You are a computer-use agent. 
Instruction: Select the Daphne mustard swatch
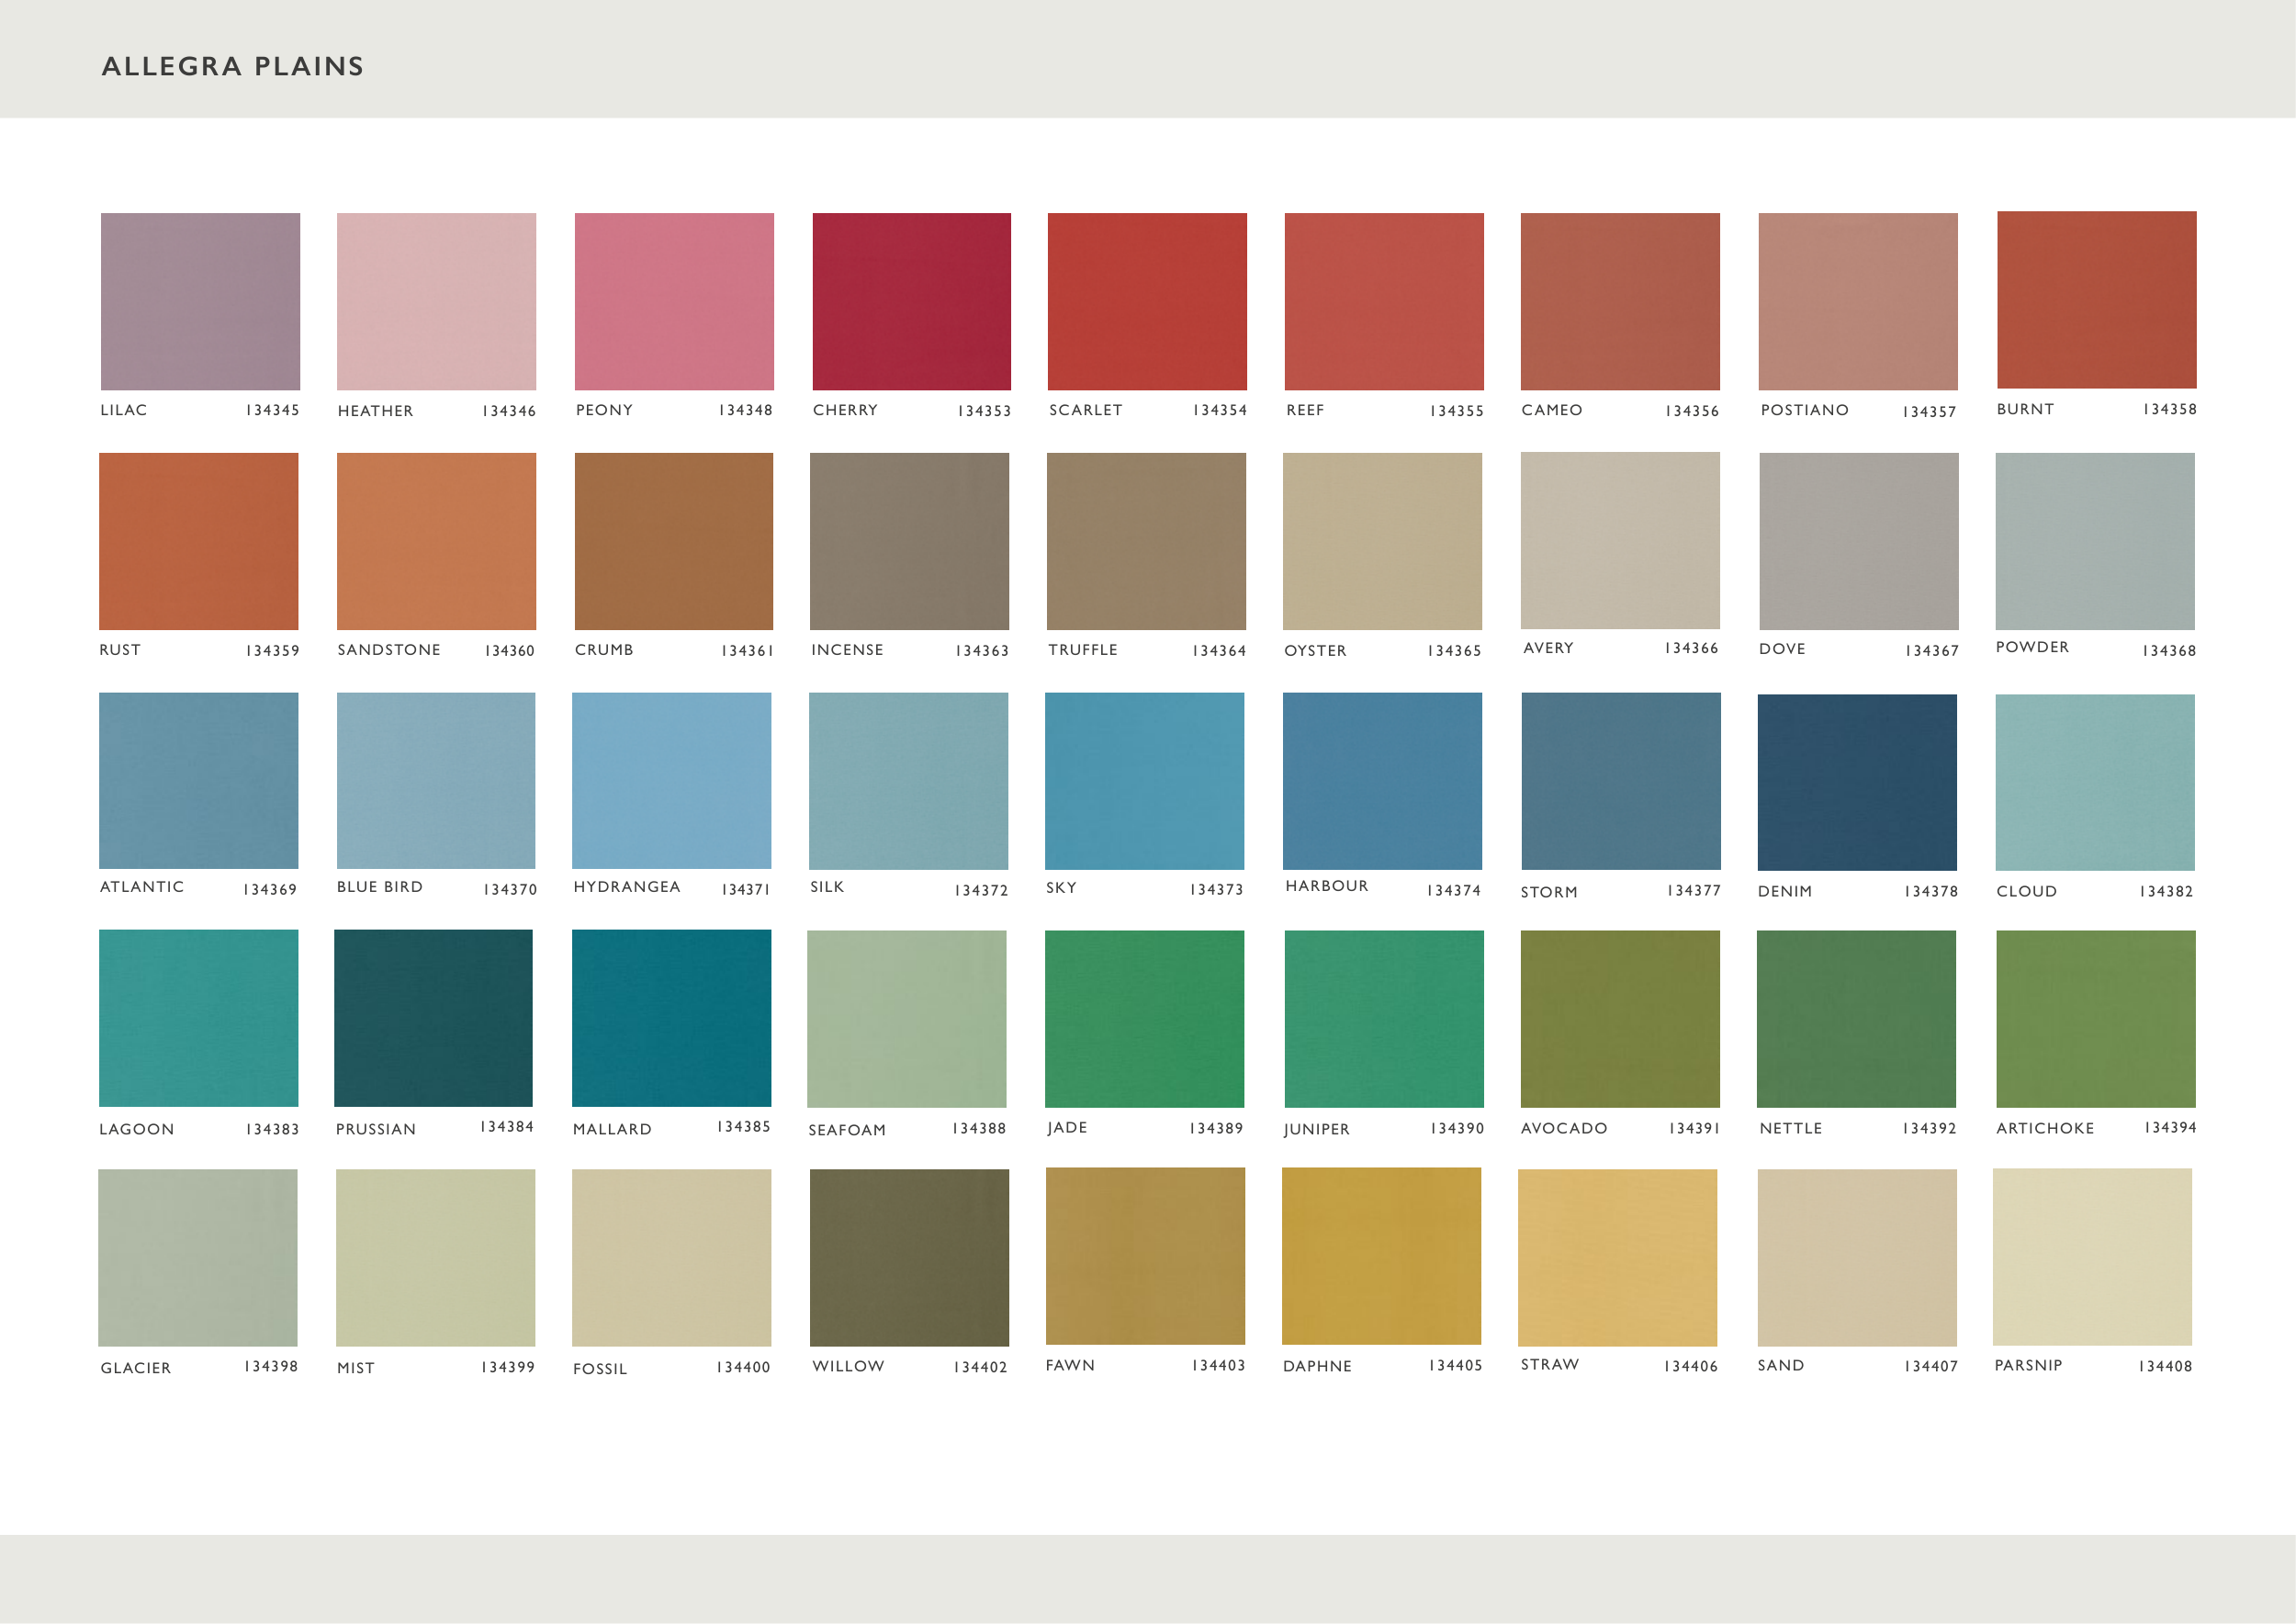[x=1381, y=1256]
